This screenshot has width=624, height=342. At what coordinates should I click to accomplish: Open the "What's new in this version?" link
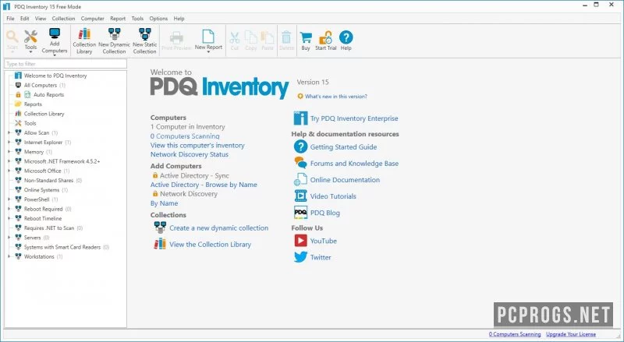click(x=336, y=97)
